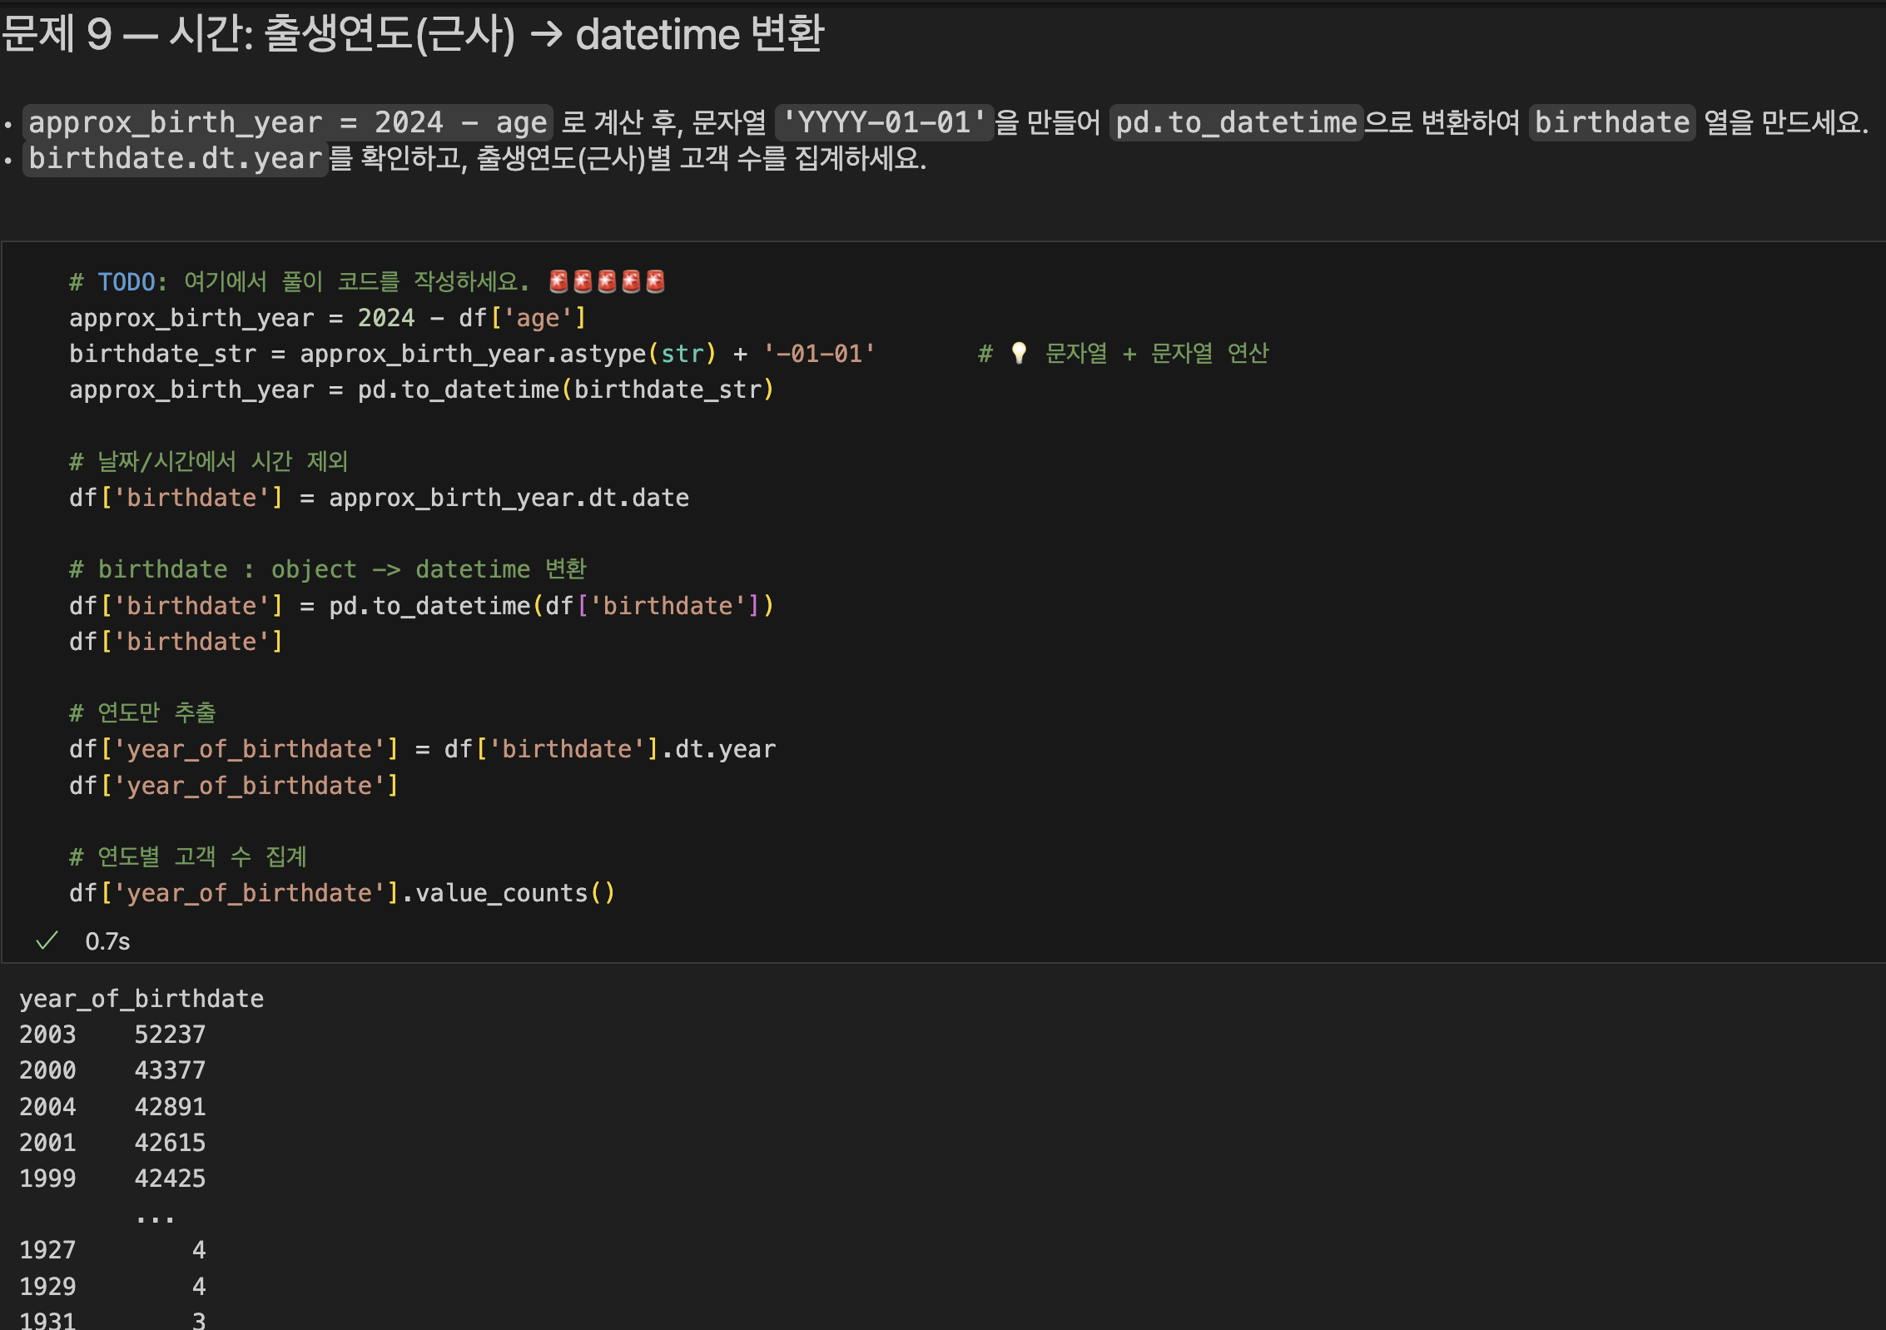Click the last siren emoji in TODO line

click(x=656, y=282)
